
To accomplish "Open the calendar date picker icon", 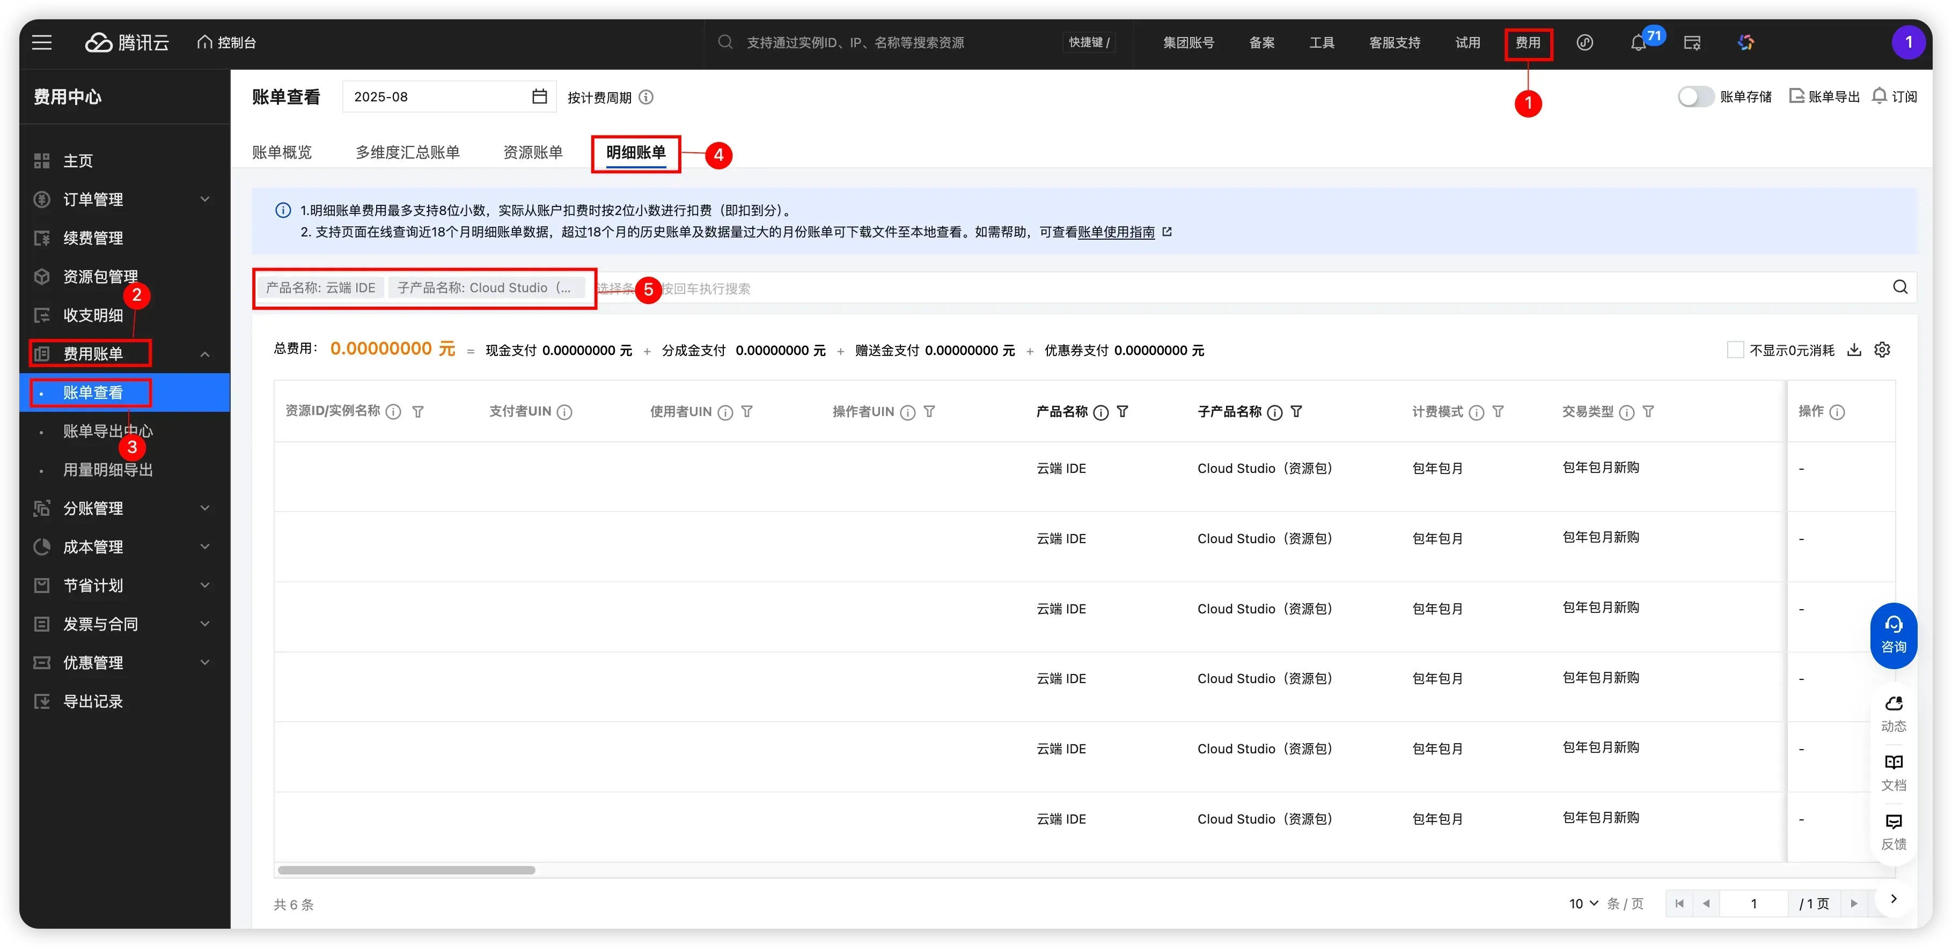I will tap(539, 97).
